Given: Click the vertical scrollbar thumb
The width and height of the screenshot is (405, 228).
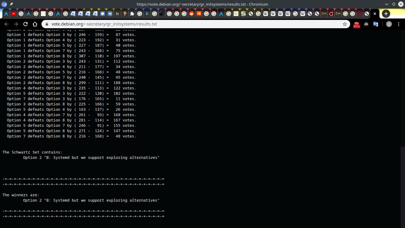Looking at the screenshot, I should pos(403,187).
